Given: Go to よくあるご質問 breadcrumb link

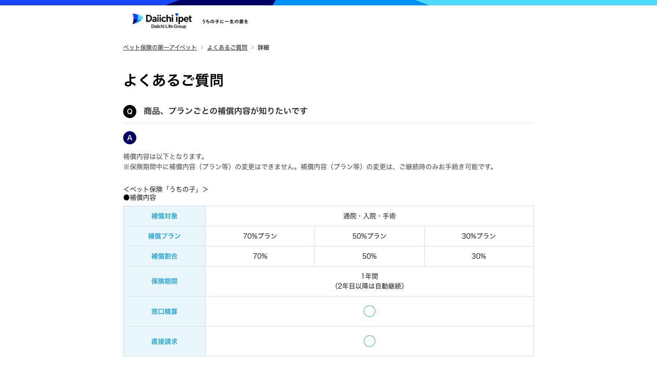Looking at the screenshot, I should (x=227, y=48).
